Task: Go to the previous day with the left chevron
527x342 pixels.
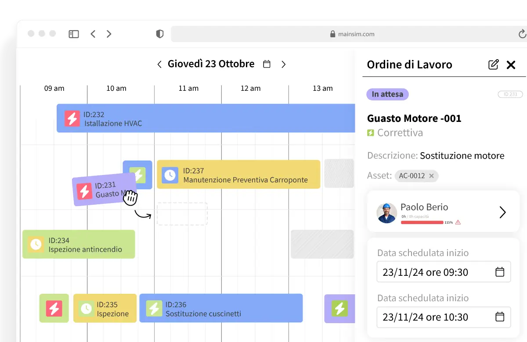Action: coord(159,64)
